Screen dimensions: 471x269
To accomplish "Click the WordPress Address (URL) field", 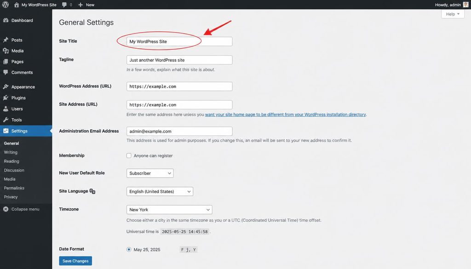I will point(179,86).
